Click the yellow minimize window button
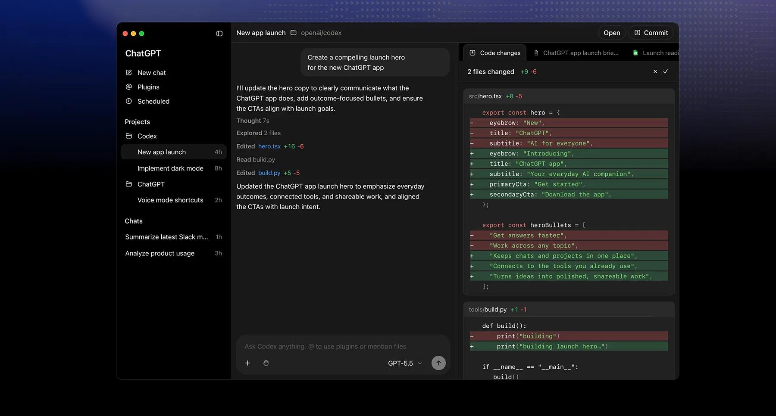The image size is (776, 416). (x=133, y=34)
